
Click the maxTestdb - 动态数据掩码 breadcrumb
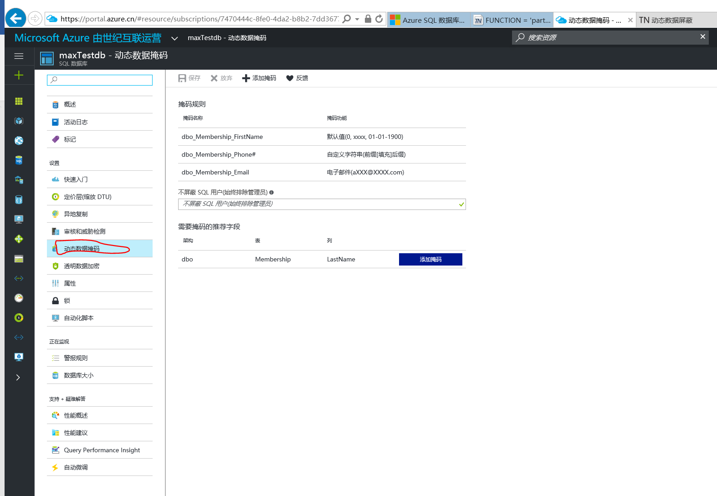227,38
